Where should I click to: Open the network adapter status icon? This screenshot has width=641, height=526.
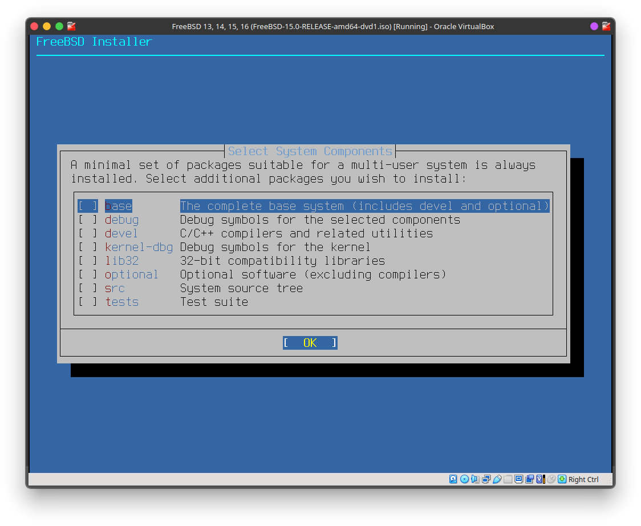486,479
